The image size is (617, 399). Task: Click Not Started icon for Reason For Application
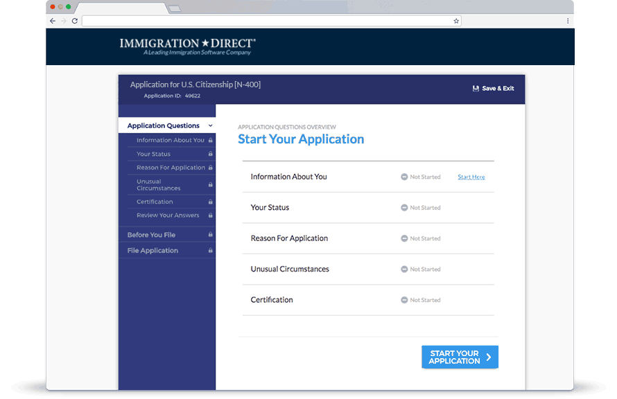pyautogui.click(x=404, y=238)
